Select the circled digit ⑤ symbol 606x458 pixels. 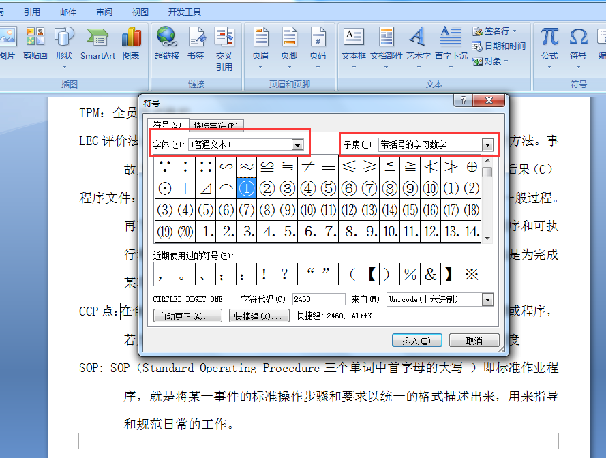point(329,189)
